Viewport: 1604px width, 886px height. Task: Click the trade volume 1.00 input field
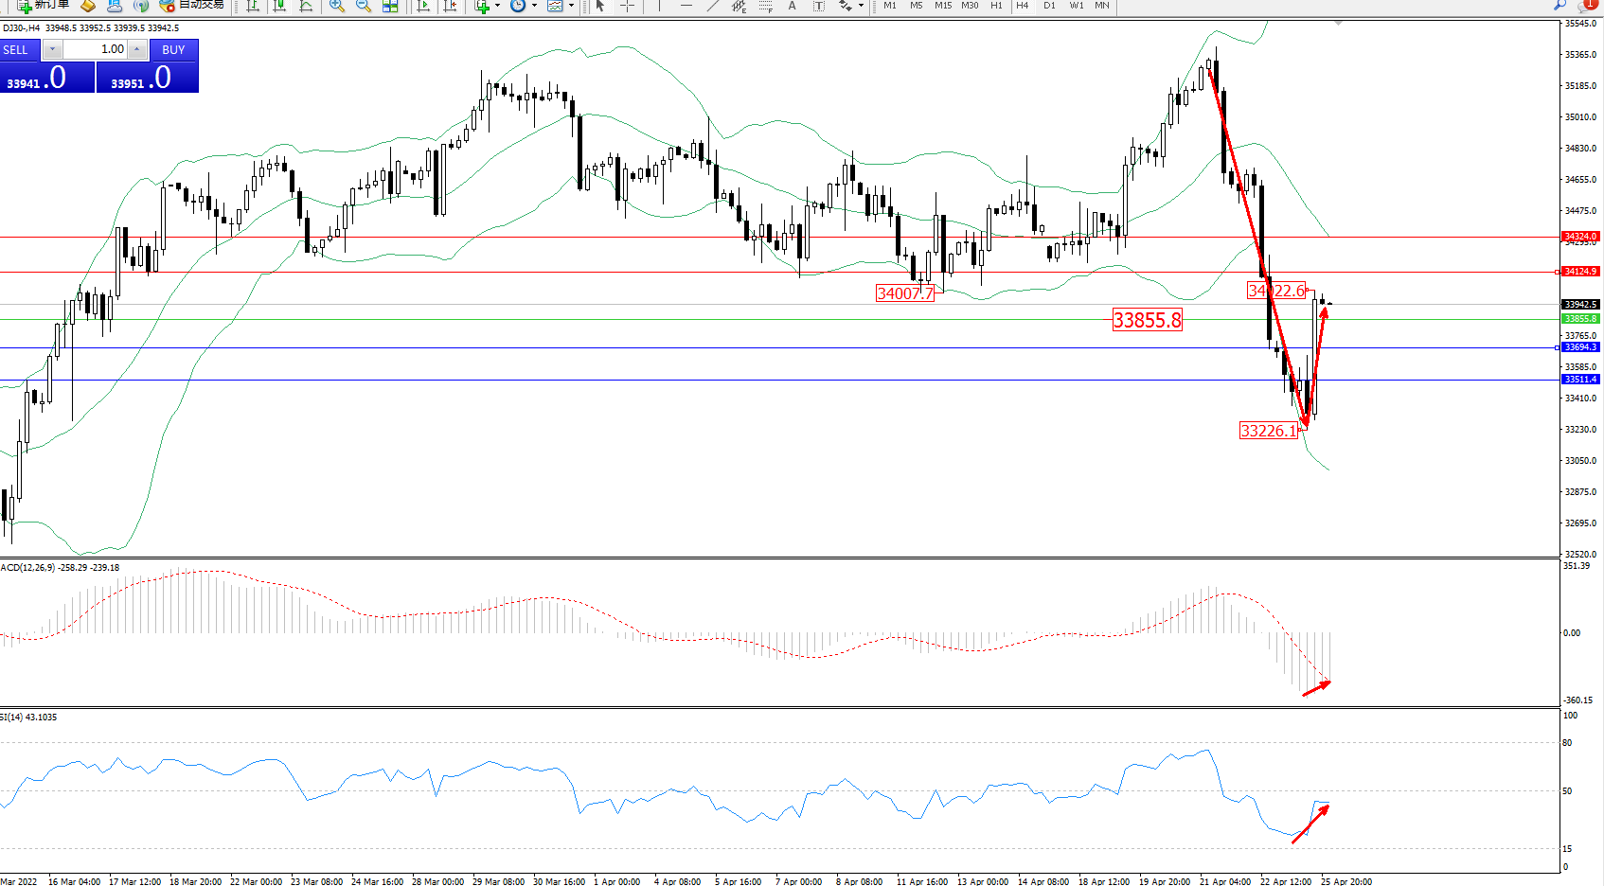[x=95, y=49]
